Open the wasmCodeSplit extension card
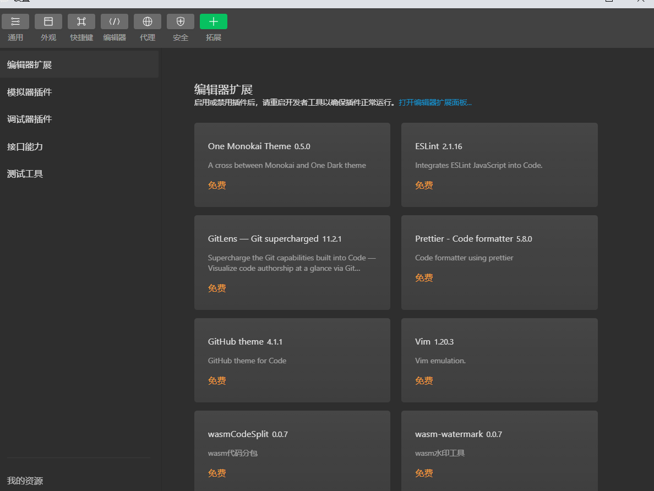Image resolution: width=654 pixels, height=491 pixels. point(292,451)
